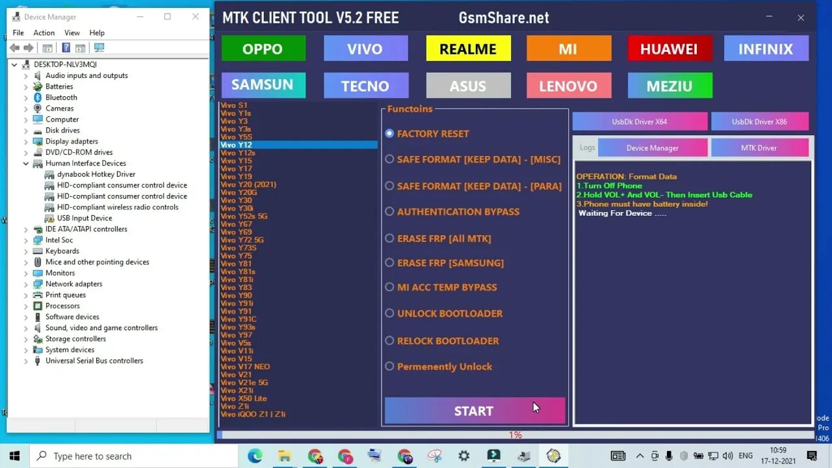Open the Help menu in Device Manager

point(97,32)
